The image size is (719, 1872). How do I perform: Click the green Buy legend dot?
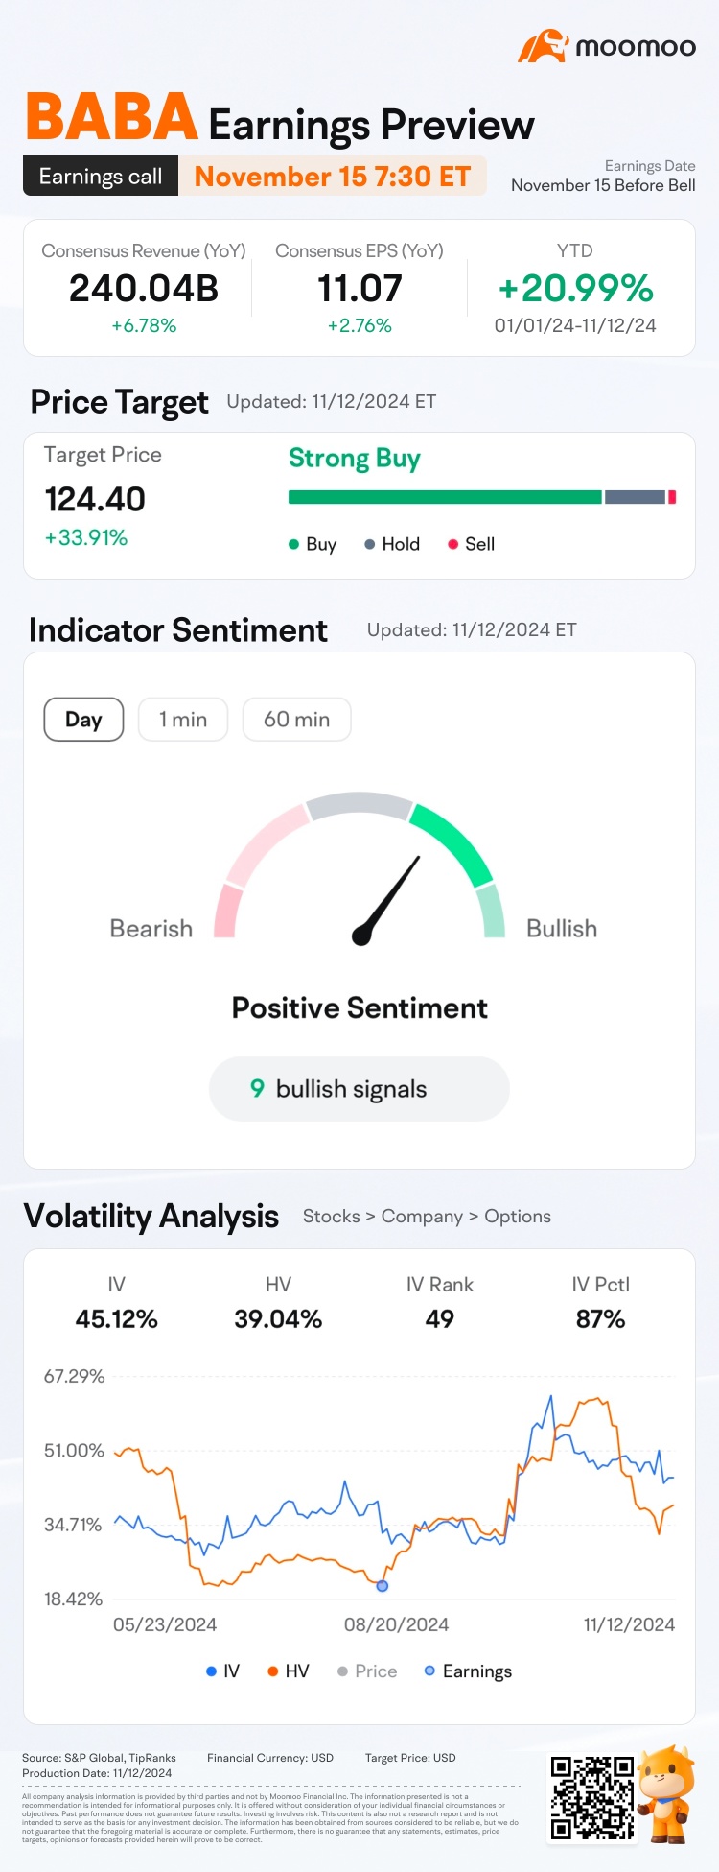294,545
